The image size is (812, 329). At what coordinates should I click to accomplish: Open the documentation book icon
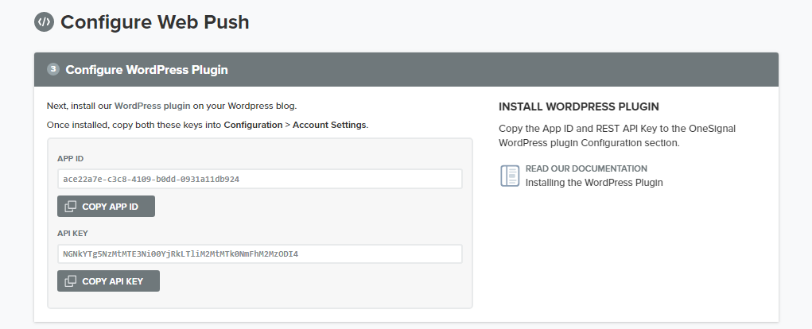tap(510, 176)
